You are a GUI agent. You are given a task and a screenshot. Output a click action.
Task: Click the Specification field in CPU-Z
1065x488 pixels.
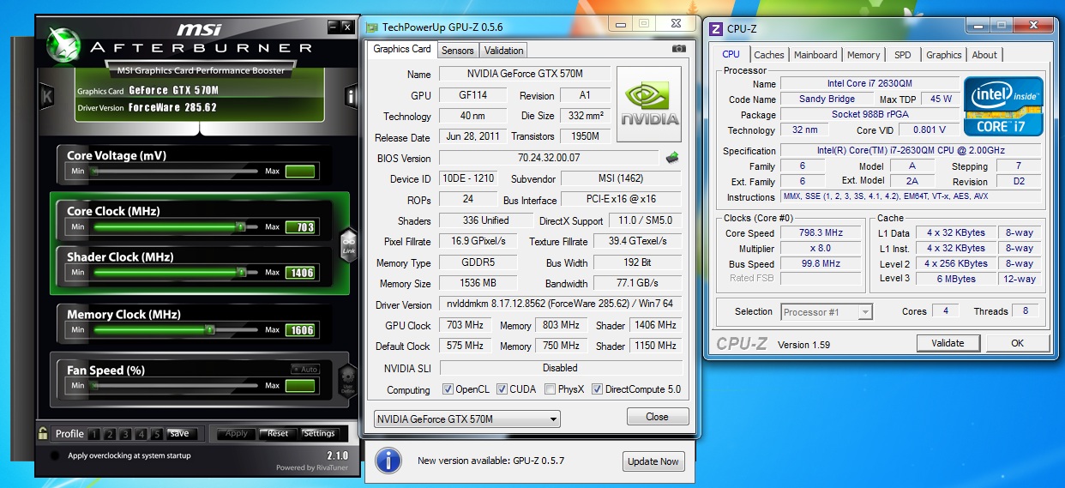[911, 151]
